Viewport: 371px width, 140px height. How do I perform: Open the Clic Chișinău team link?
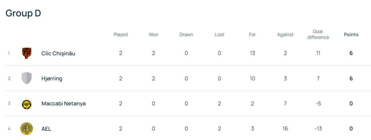(x=58, y=53)
